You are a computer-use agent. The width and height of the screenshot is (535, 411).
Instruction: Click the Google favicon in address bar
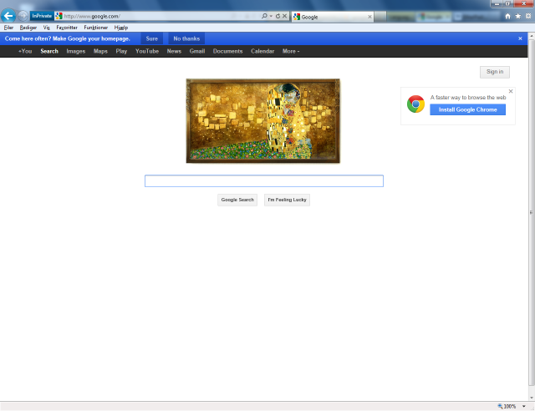click(59, 16)
